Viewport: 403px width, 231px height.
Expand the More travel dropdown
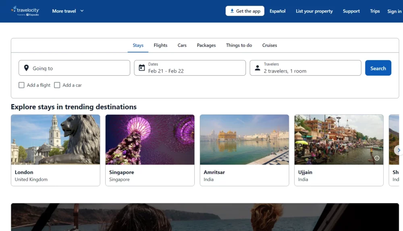[x=68, y=11]
